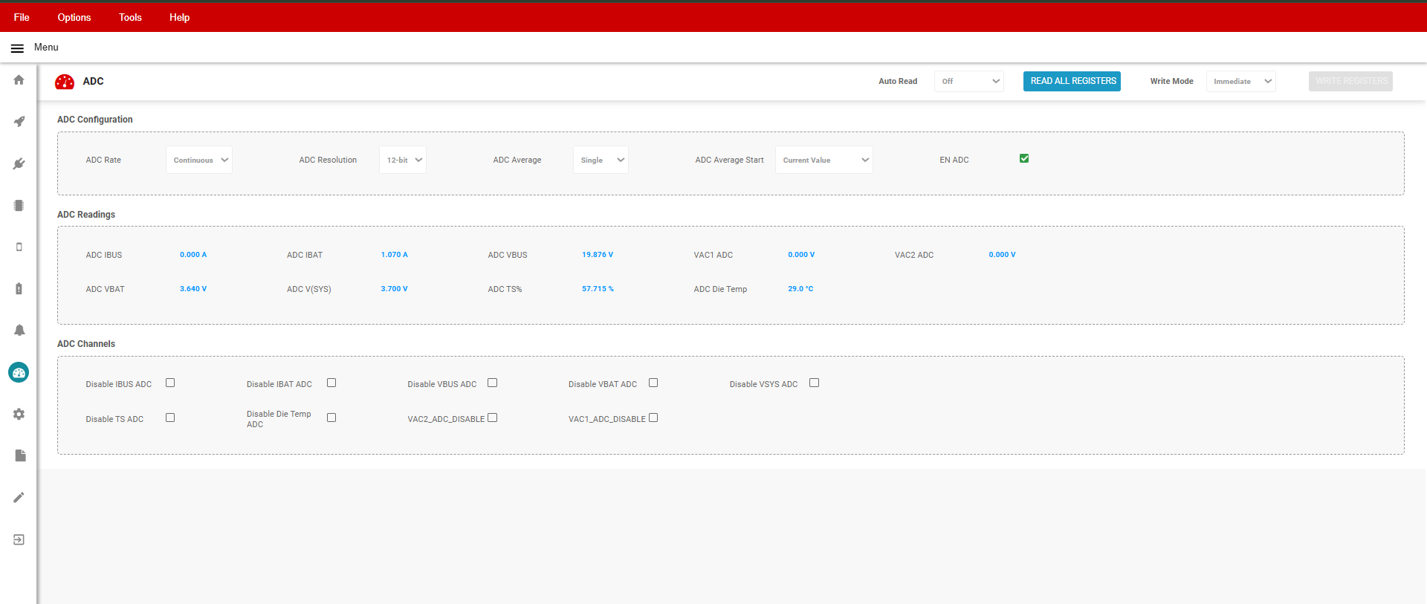The width and height of the screenshot is (1427, 604).
Task: Open the battery sidebar icon
Action: (19, 288)
